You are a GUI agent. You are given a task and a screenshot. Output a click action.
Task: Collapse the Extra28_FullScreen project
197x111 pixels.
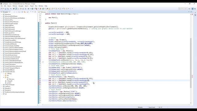[2, 72]
